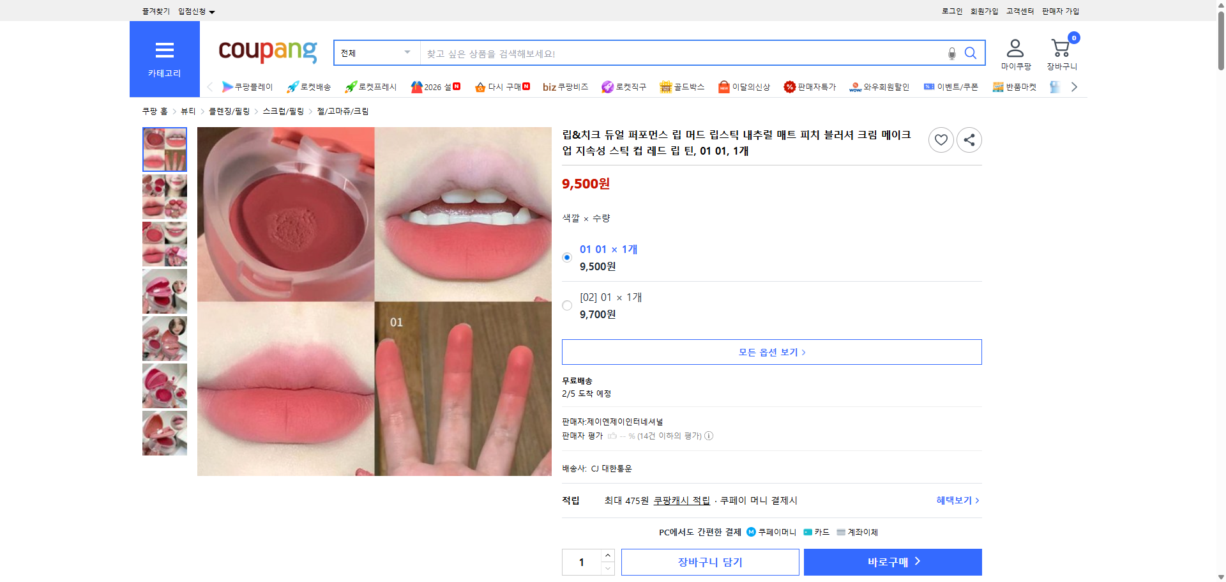This screenshot has width=1226, height=582.
Task: Select the 로켓배송 rocket icon
Action: click(x=291, y=86)
